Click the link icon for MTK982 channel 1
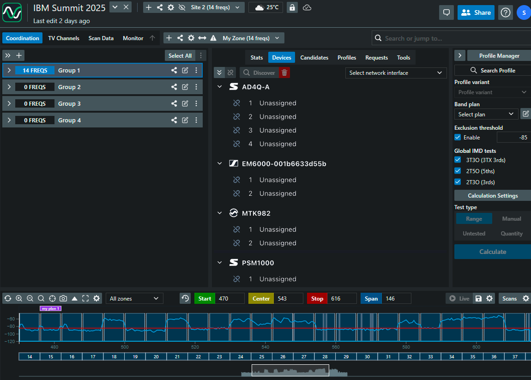This screenshot has width=531, height=380. pos(236,229)
